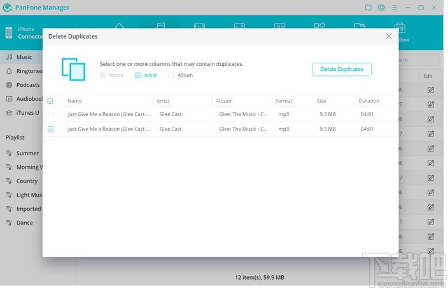Image resolution: width=448 pixels, height=288 pixels.
Task: Open the Toolbox tab icon
Action: coord(400,28)
